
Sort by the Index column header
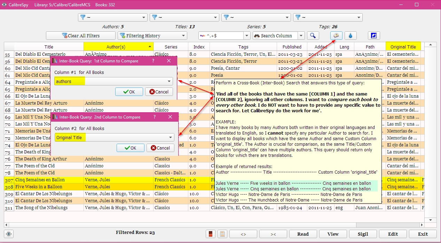199,47
